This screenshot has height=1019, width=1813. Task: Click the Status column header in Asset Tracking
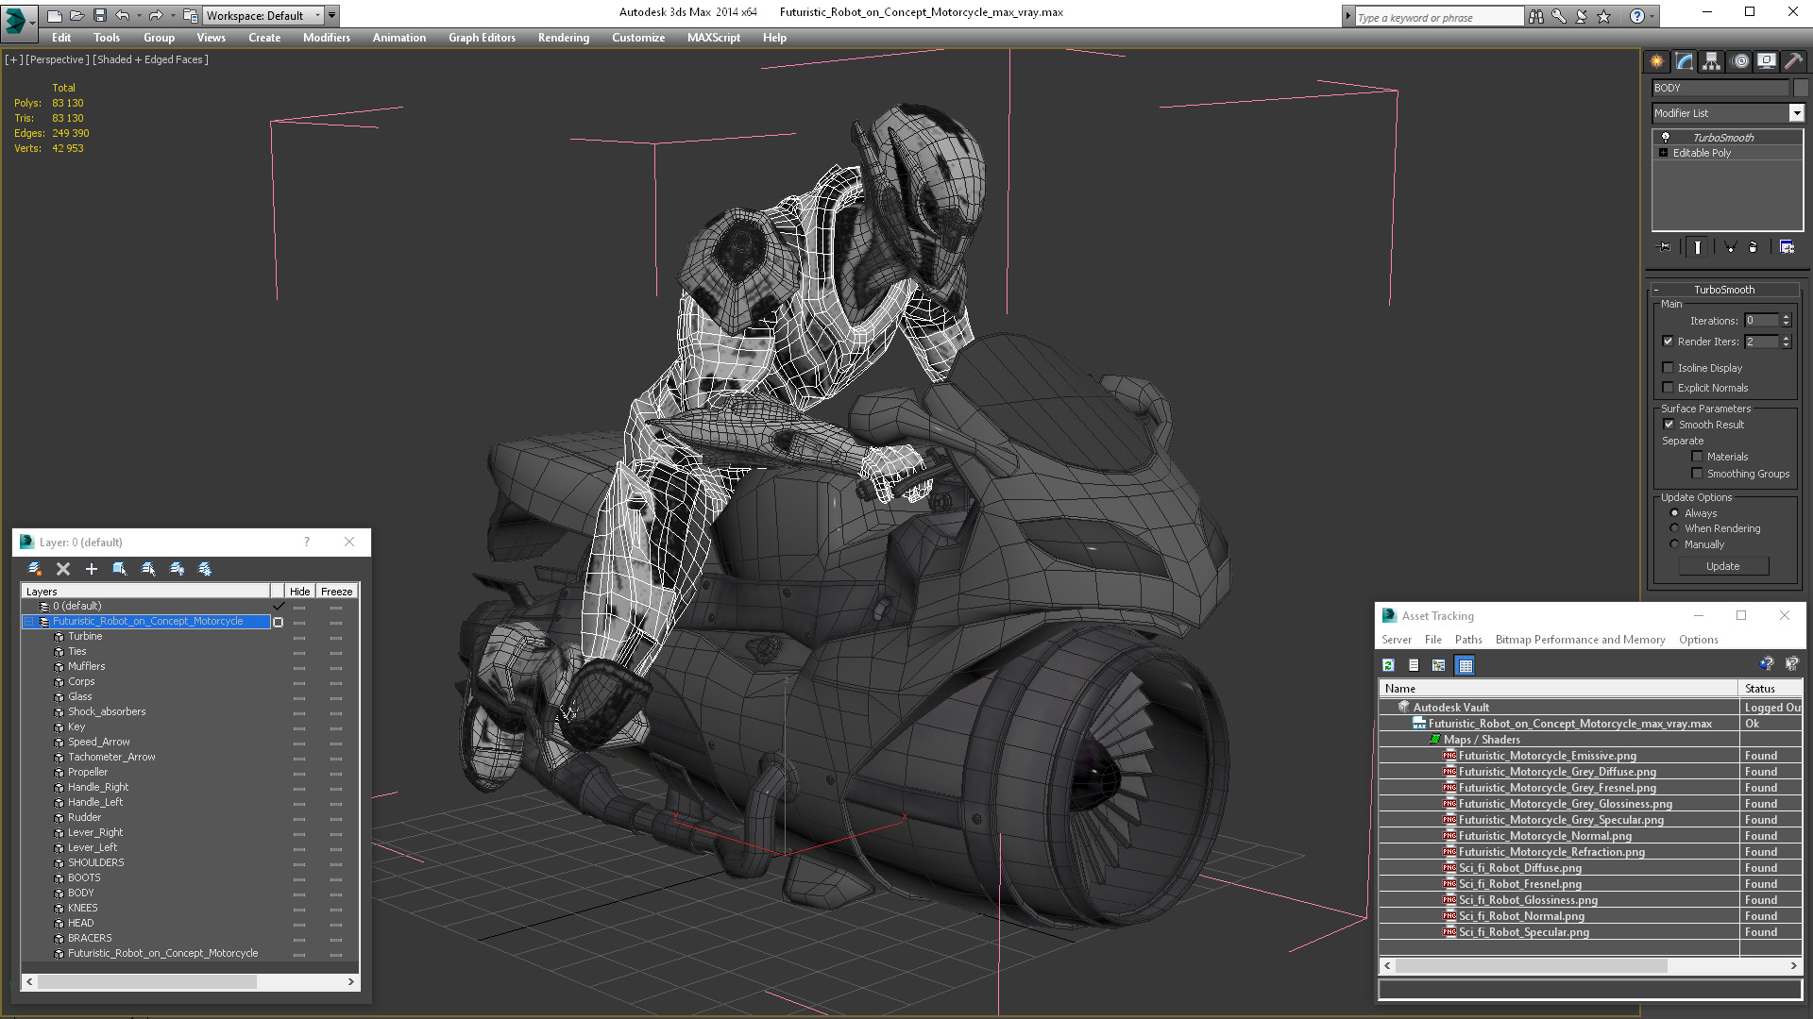[x=1771, y=689]
